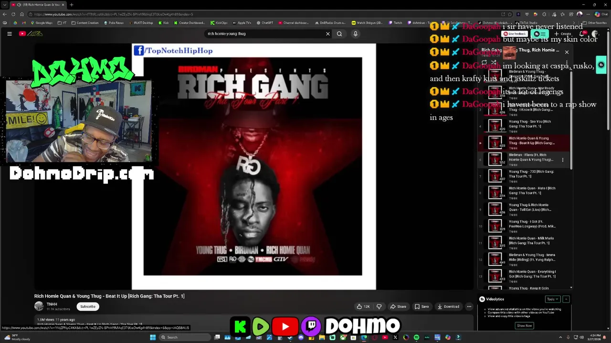Go back with the browser back arrow
The image size is (611, 343).
click(x=5, y=14)
